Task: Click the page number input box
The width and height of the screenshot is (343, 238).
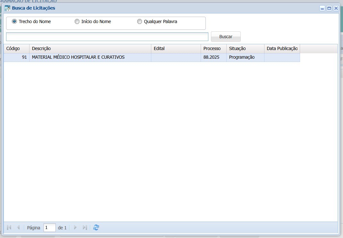Action: 49,228
